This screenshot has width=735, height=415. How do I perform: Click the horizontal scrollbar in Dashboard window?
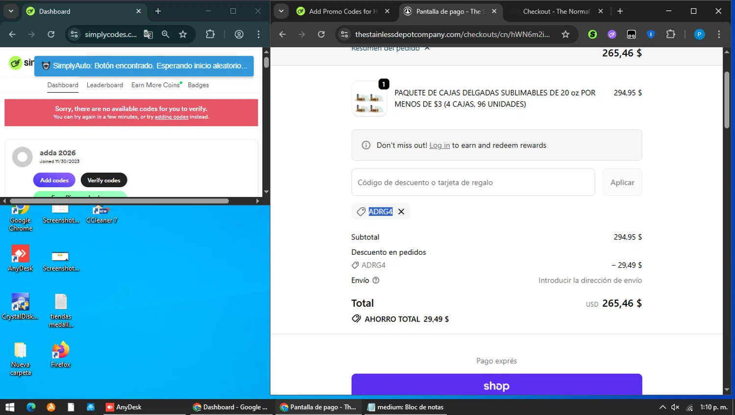pyautogui.click(x=119, y=201)
